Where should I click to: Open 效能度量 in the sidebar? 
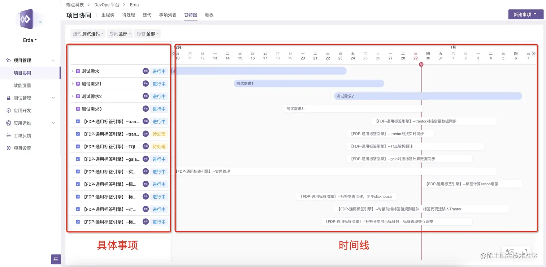point(22,86)
